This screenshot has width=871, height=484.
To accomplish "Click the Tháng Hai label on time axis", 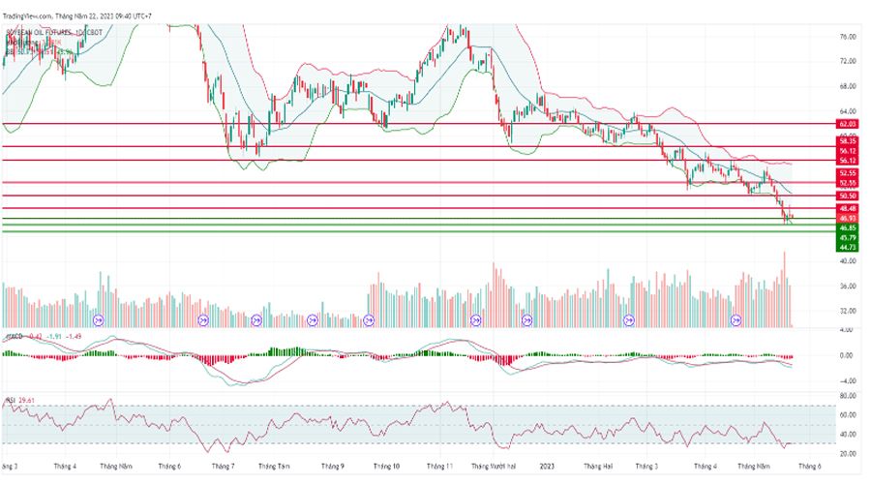I will (x=599, y=466).
